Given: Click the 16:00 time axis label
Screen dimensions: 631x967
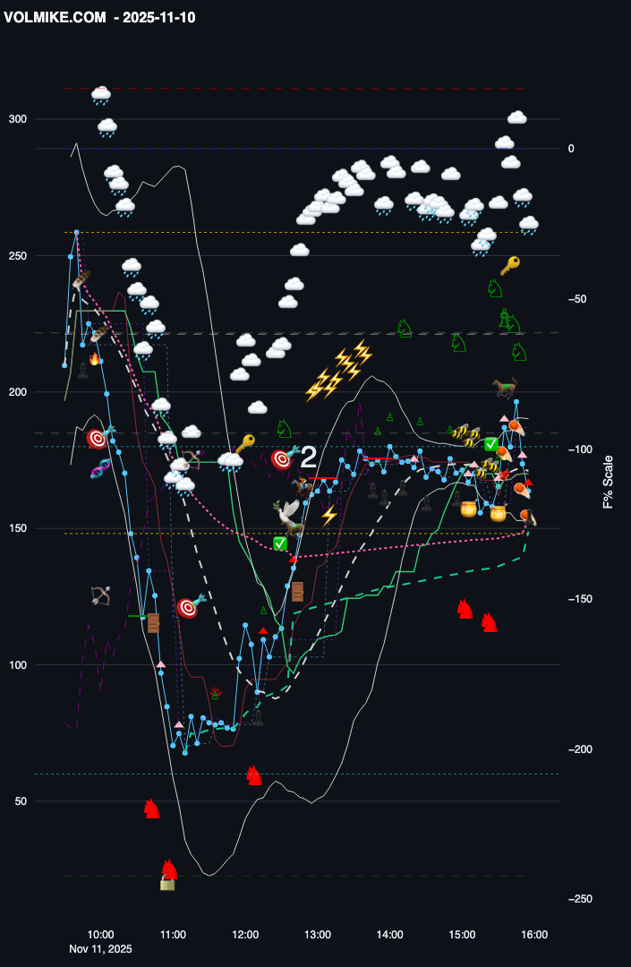Looking at the screenshot, I should [x=534, y=935].
